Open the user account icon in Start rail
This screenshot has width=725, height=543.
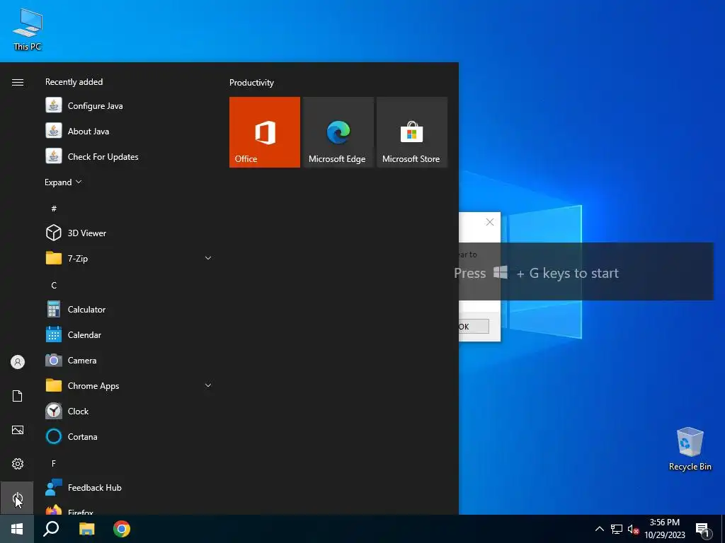(x=18, y=362)
